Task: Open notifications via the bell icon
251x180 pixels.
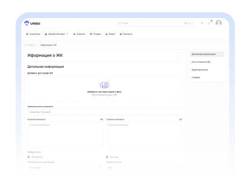Action: [209, 23]
